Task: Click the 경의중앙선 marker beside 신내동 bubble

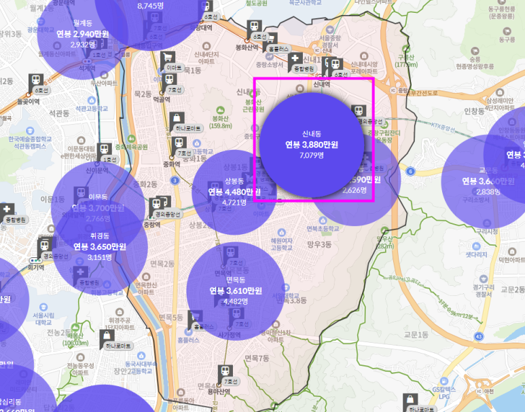Action: coord(358,111)
